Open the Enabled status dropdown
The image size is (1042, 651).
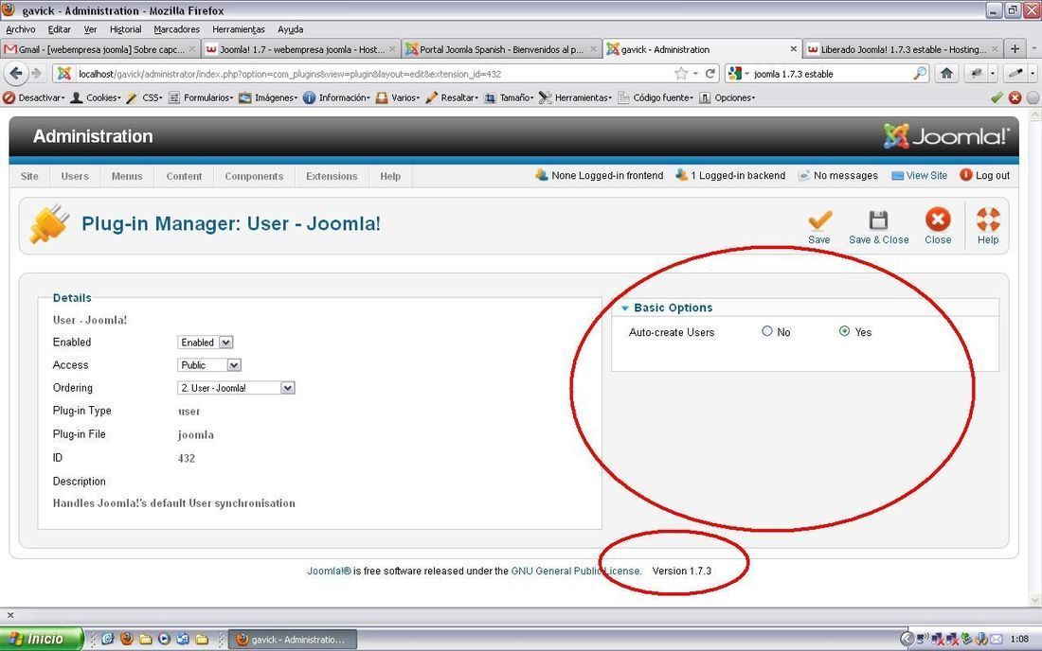pyautogui.click(x=206, y=343)
